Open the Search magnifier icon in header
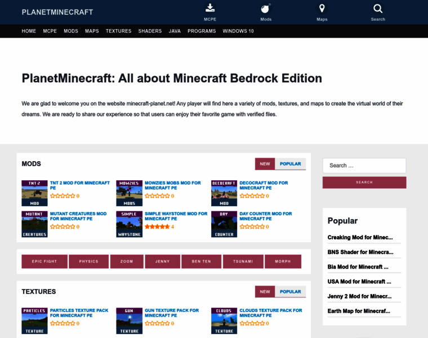Screen dimensions: 428x338 pos(378,8)
